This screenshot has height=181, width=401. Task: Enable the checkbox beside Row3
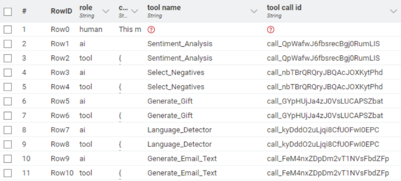click(8, 73)
